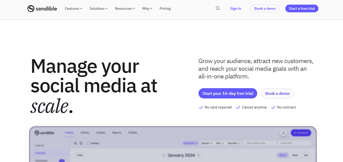Click the Today button in the preview
This screenshot has height=162, width=343.
pyautogui.click(x=80, y=155)
